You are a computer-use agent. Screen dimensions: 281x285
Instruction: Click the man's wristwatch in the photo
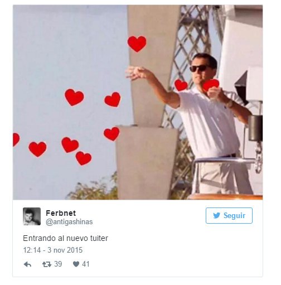pos(230,104)
